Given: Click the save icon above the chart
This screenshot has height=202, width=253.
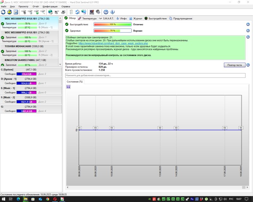Looking at the screenshot, I should tap(69, 87).
